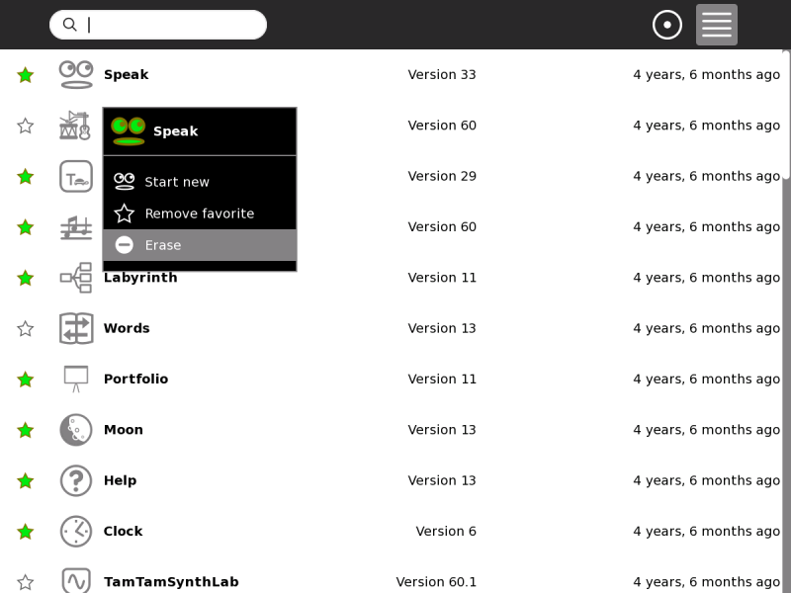Launch the Clock activity icon
Screen dimensions: 791x593
[x=76, y=531]
